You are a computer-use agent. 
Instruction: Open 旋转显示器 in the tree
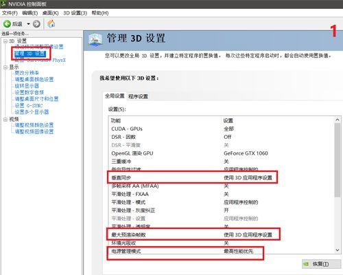click(27, 86)
